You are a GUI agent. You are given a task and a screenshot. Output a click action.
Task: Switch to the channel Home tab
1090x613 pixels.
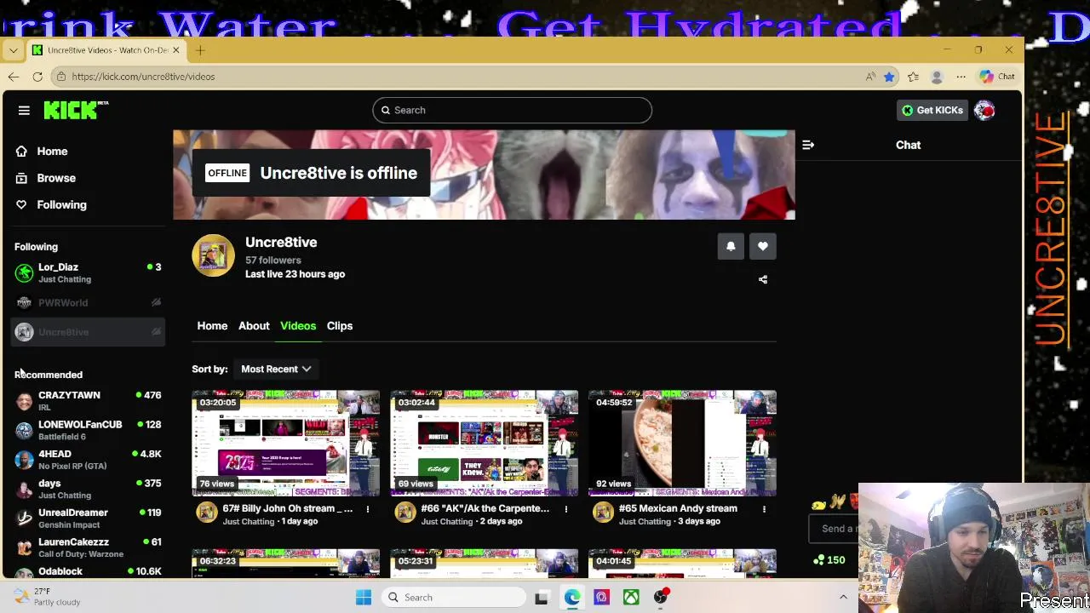click(x=212, y=325)
